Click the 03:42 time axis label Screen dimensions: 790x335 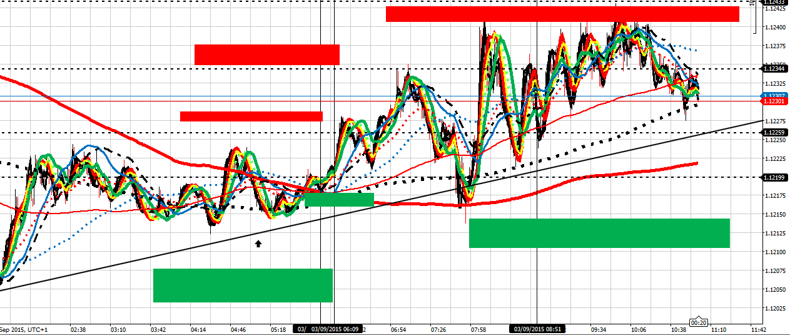(x=158, y=329)
